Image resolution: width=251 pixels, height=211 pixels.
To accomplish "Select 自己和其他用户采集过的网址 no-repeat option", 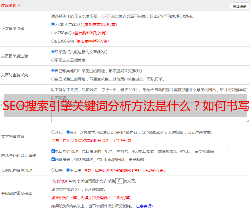I will [53, 71].
